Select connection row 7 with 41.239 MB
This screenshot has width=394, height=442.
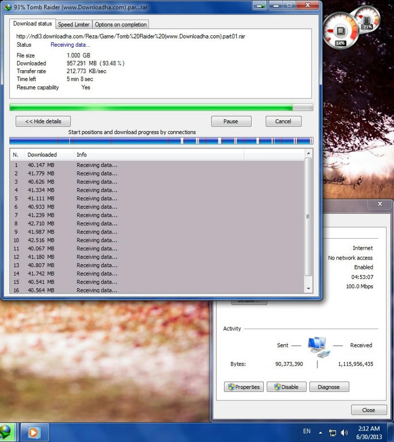point(157,215)
